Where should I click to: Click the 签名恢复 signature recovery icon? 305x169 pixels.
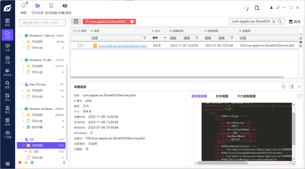tap(51, 6)
